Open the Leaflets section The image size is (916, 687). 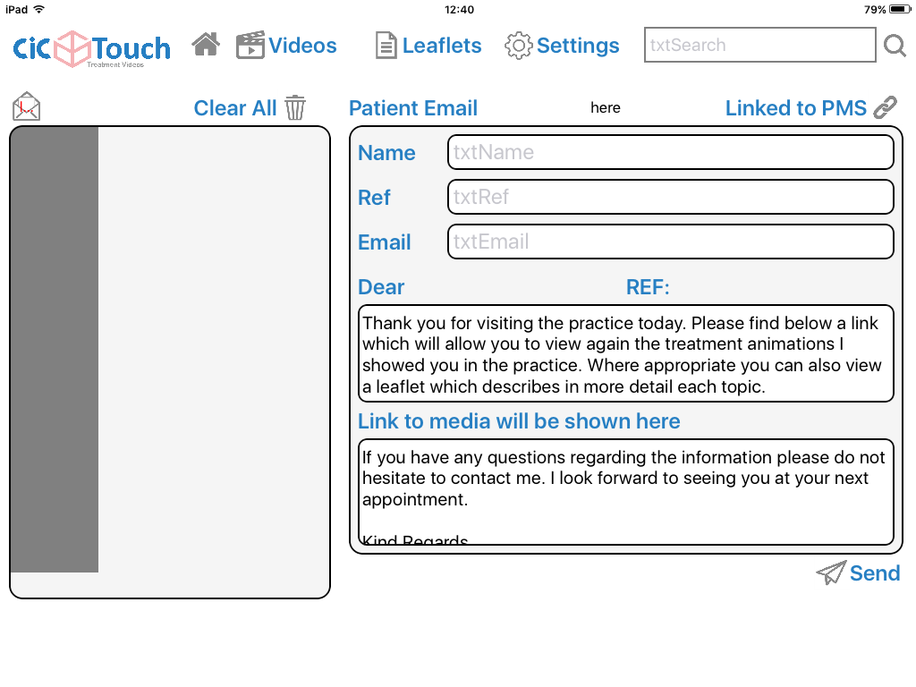tap(442, 46)
